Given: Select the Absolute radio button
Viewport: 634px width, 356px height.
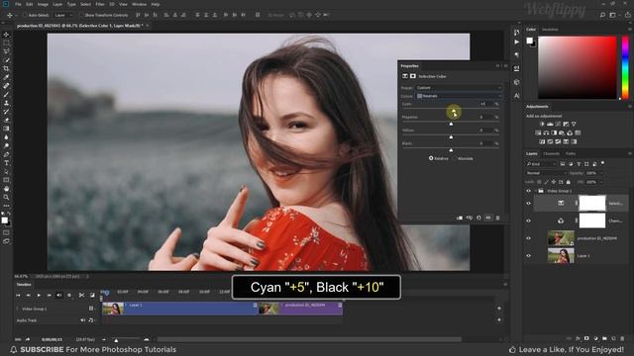Looking at the screenshot, I should 455,158.
